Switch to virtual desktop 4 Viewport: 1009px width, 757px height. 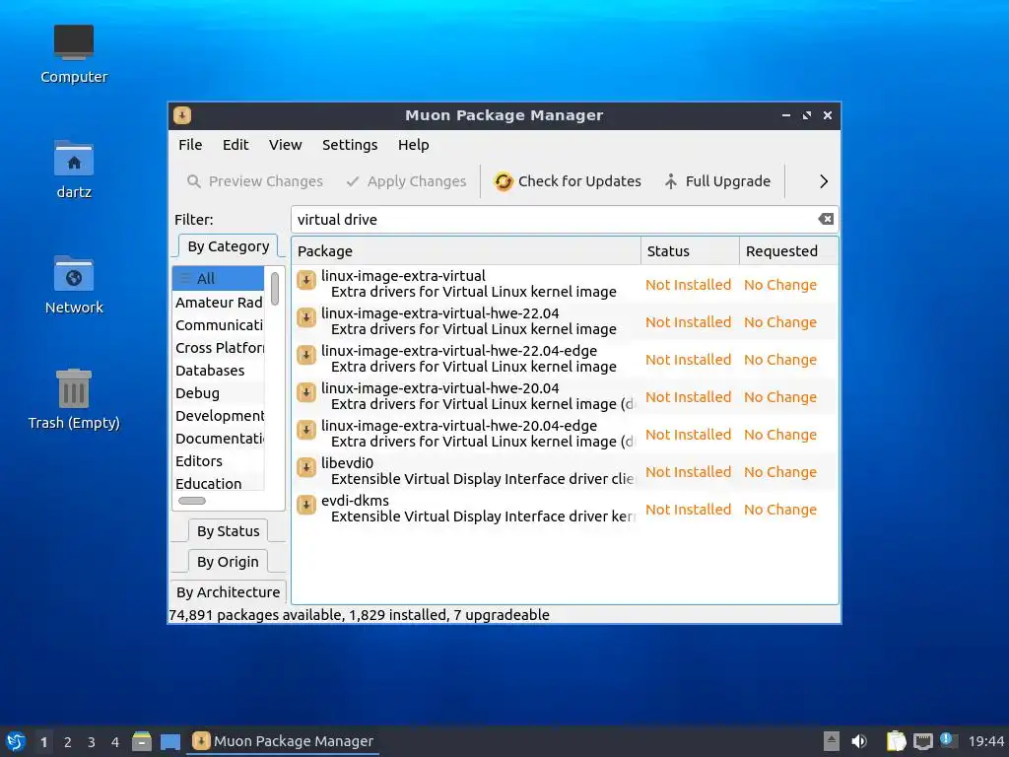[x=115, y=742]
